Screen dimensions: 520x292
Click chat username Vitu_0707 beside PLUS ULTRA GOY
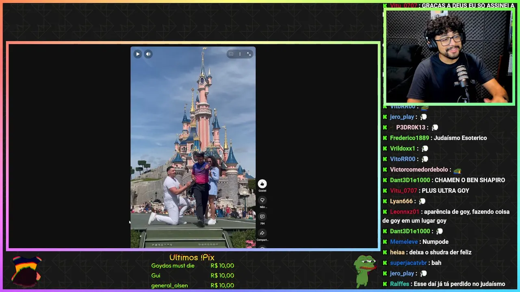pos(403,191)
